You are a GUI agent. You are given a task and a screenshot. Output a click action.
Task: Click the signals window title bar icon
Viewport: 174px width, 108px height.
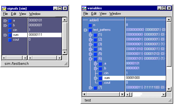coord(4,8)
